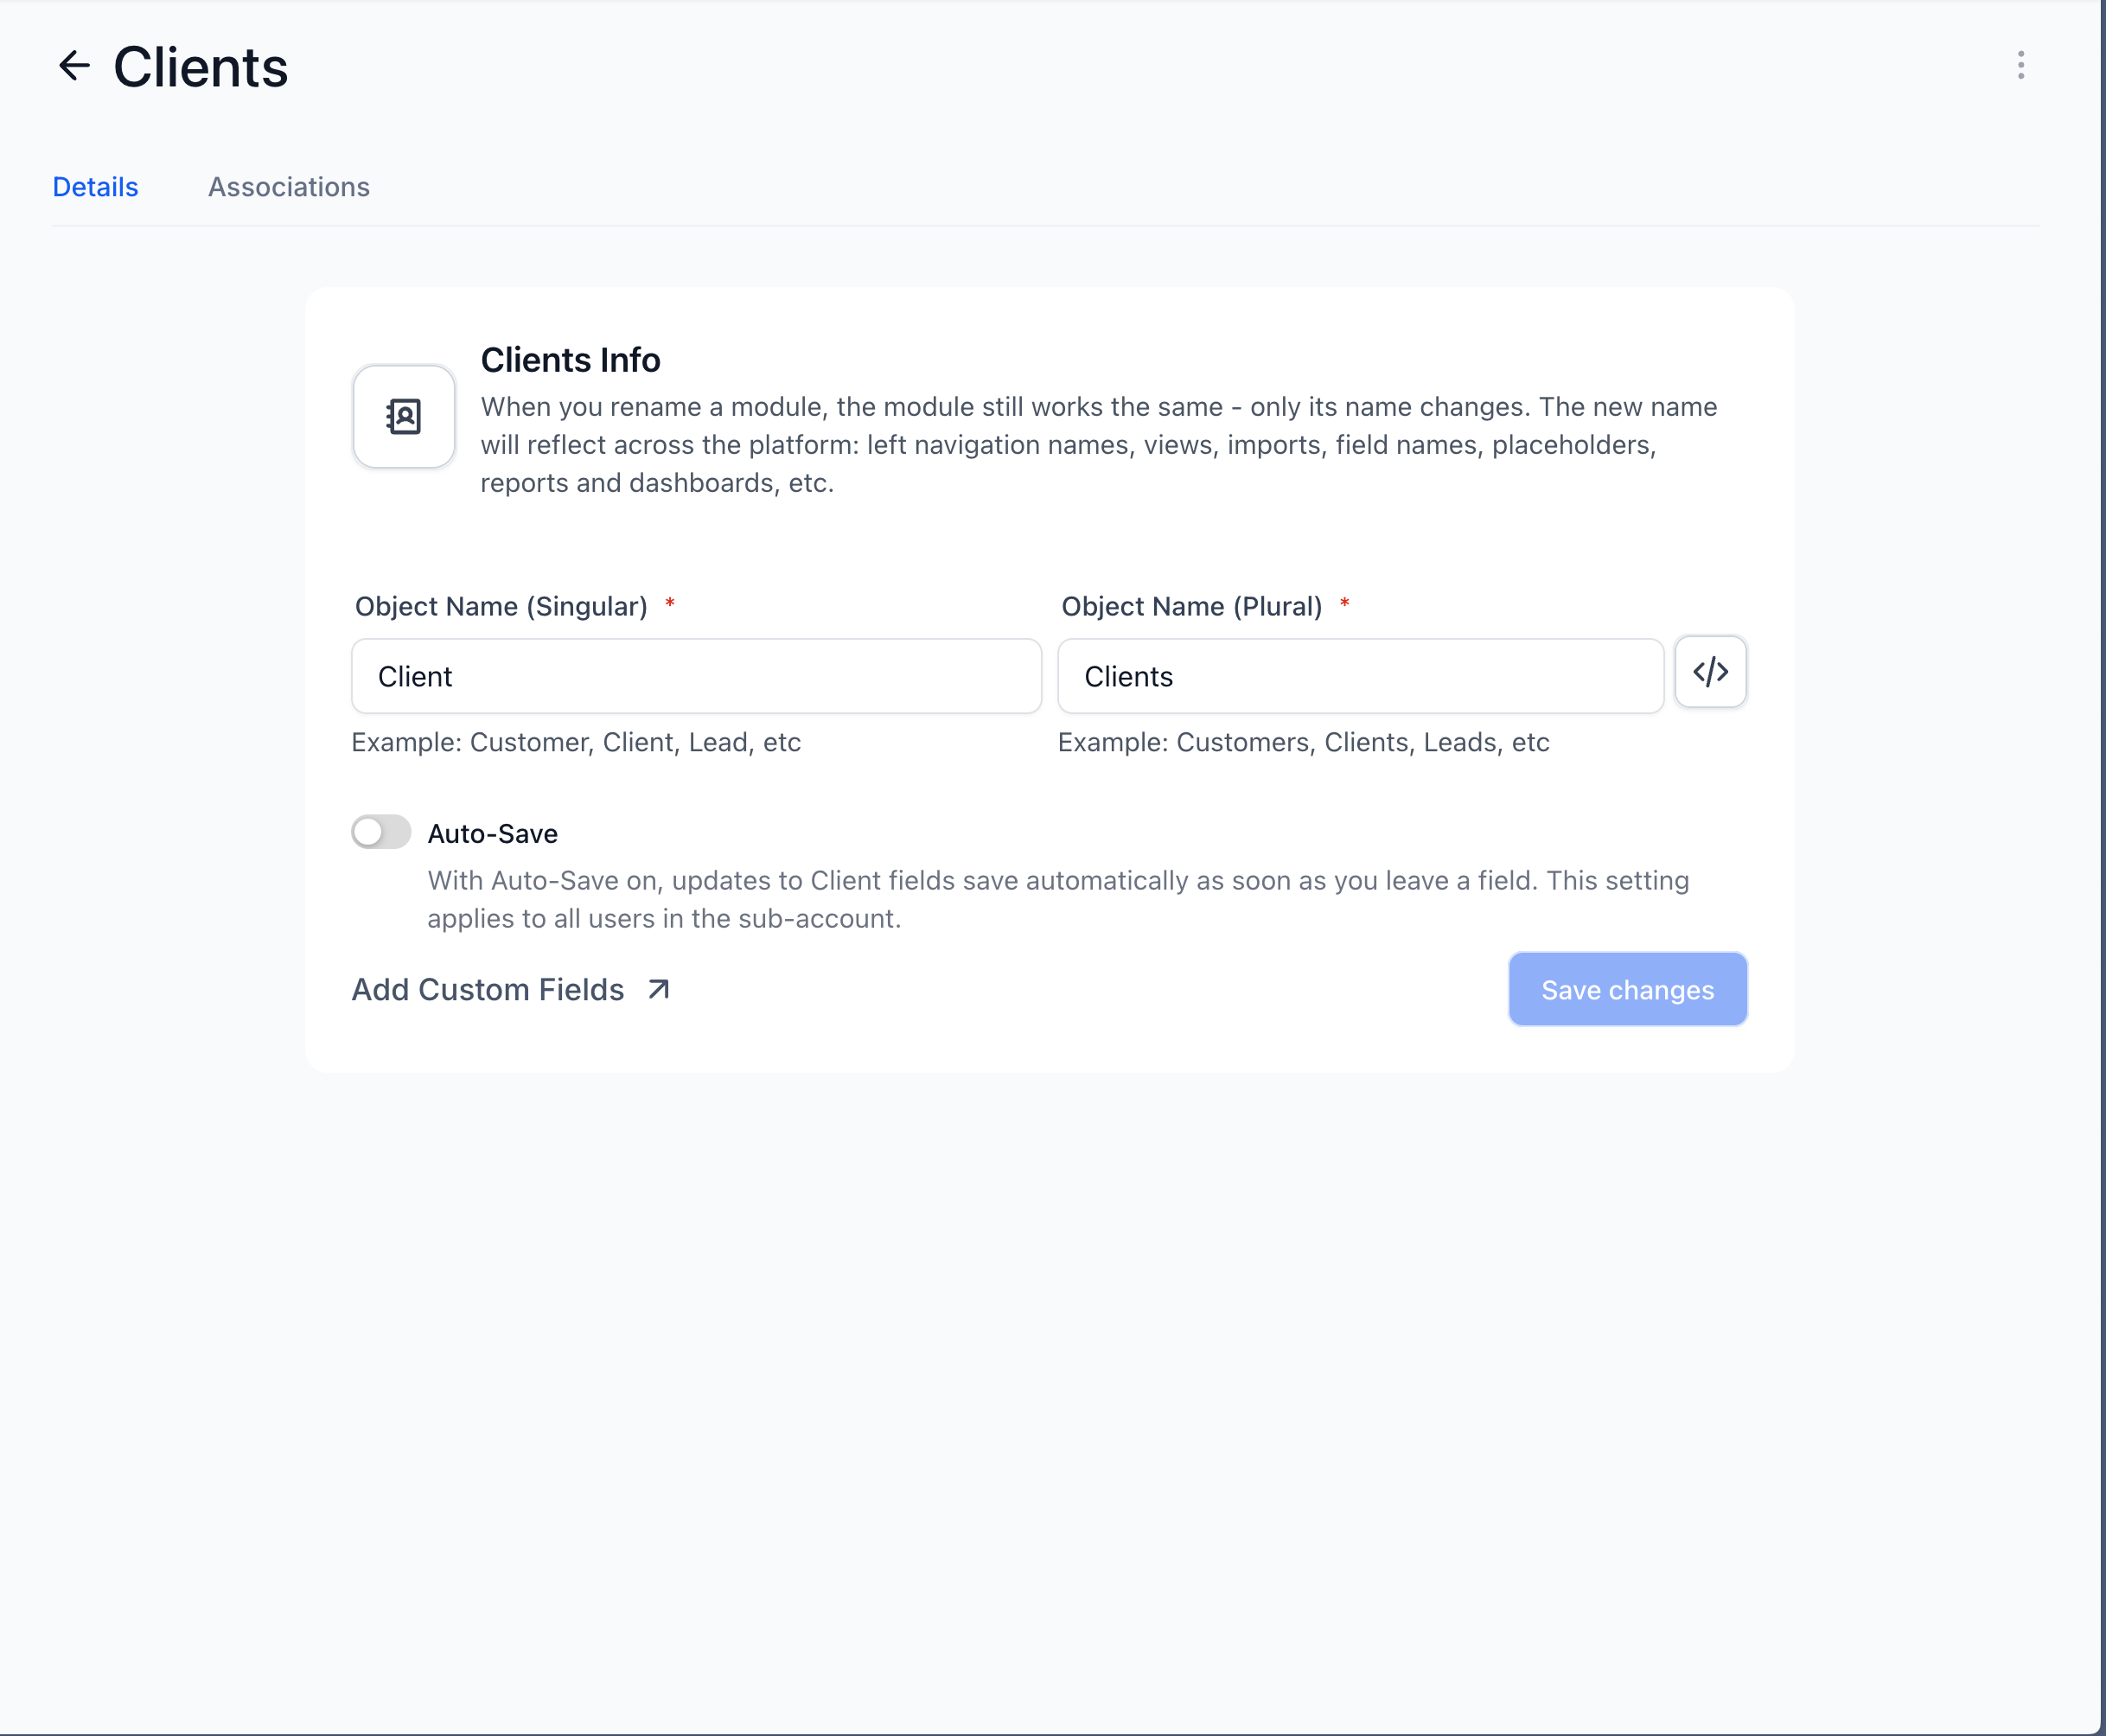Click the kebab menu in the top-right corner
2106x1736 pixels.
(x=2021, y=66)
